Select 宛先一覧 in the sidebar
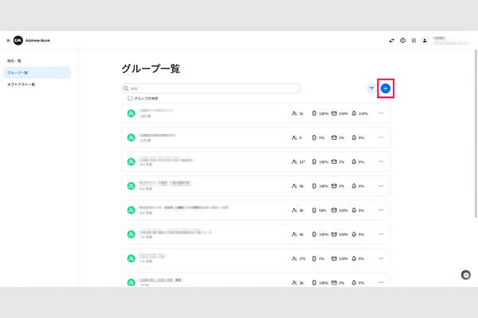This screenshot has height=318, width=478. tap(16, 60)
